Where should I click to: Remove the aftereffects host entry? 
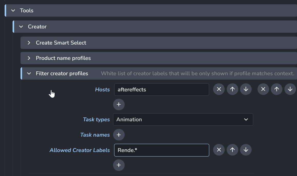pos(219,89)
